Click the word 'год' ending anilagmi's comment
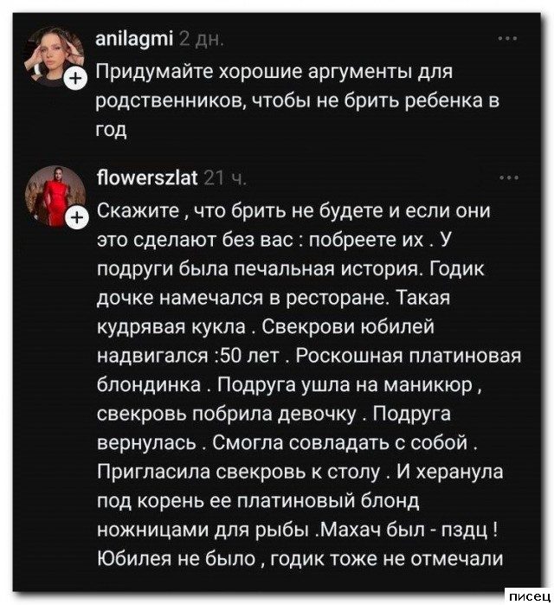 pos(111,131)
